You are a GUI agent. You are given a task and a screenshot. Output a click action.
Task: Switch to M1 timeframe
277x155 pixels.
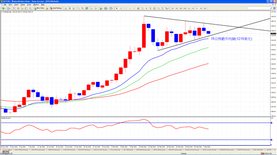pyautogui.click(x=172, y=8)
